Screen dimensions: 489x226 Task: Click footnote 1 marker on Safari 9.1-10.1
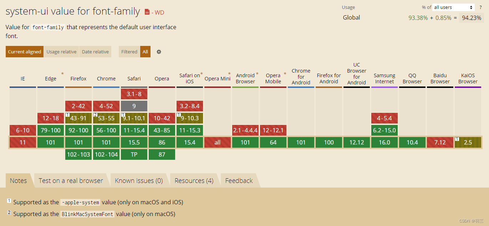click(123, 115)
